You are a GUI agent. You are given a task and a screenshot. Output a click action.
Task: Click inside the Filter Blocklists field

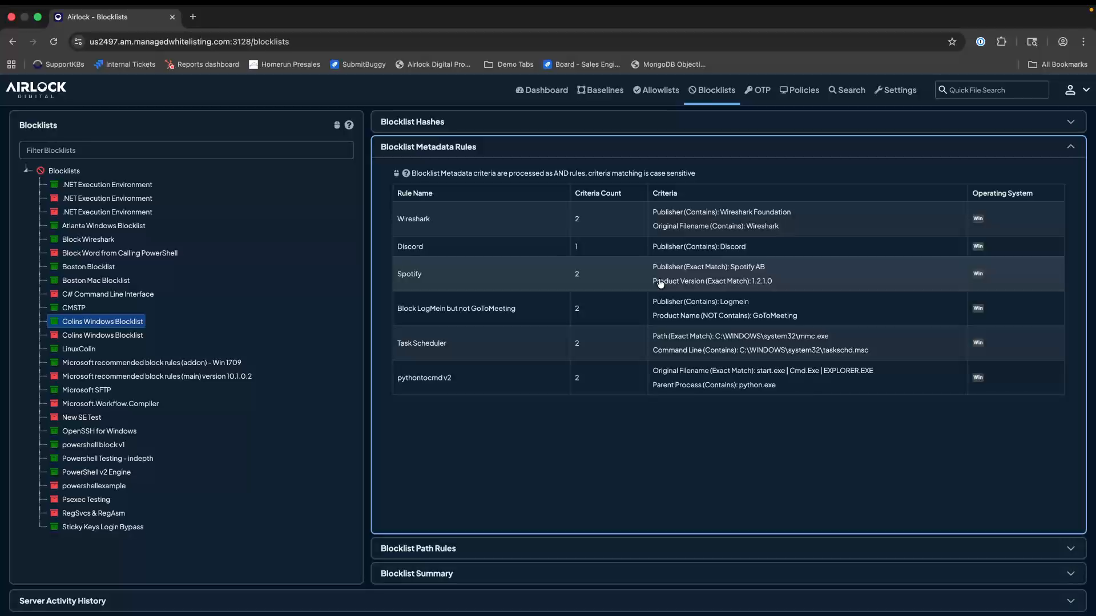click(x=187, y=150)
